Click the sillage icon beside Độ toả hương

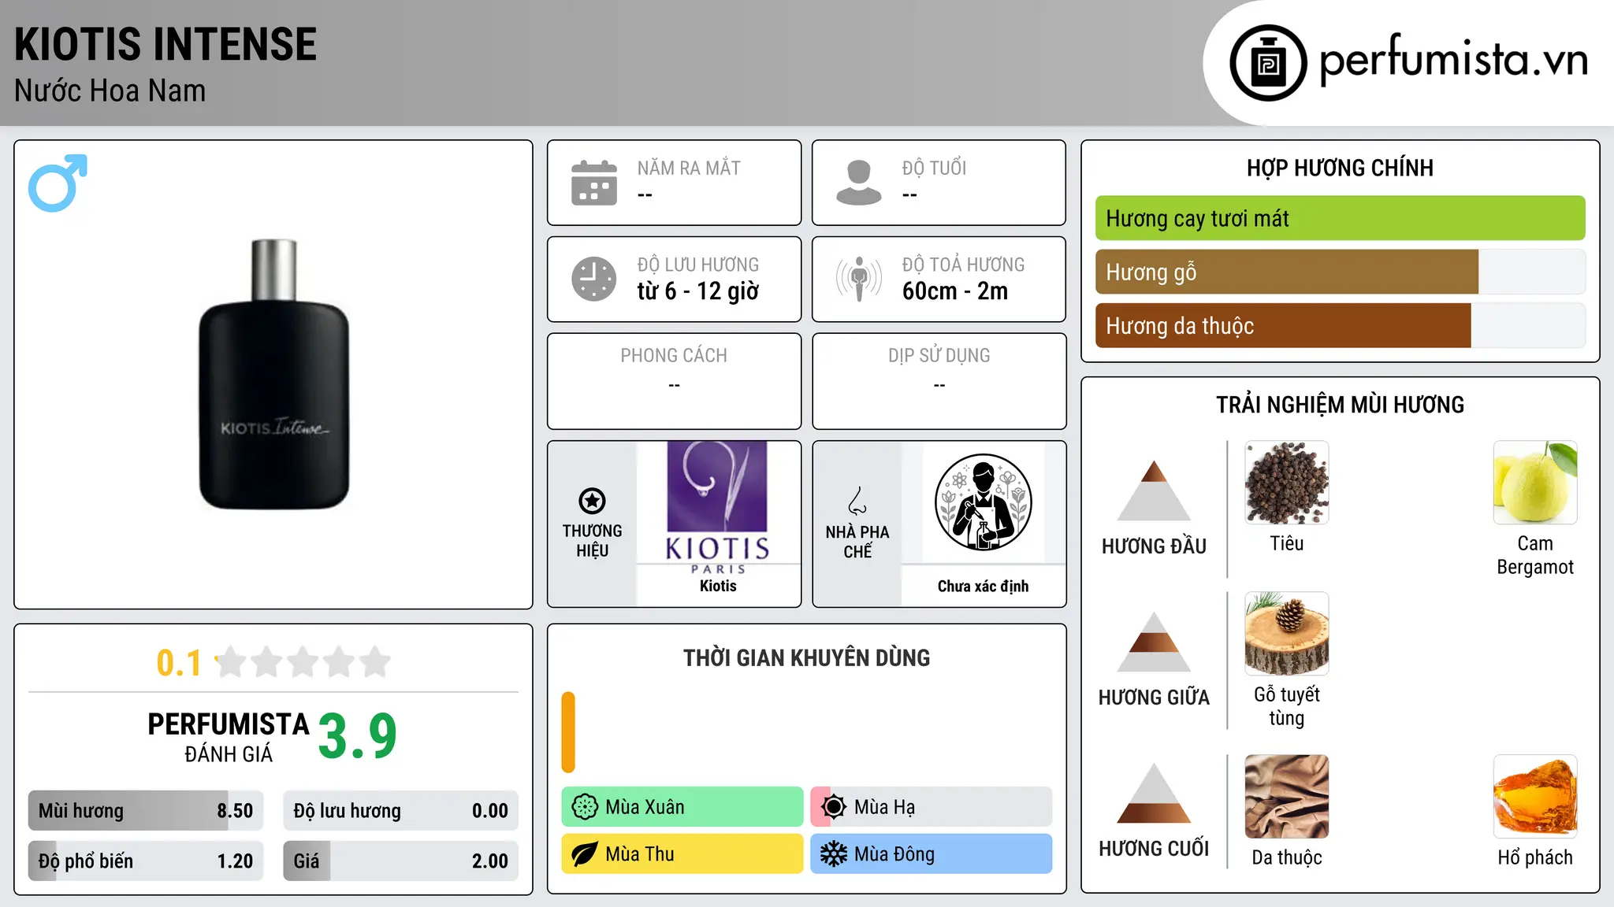coord(859,279)
